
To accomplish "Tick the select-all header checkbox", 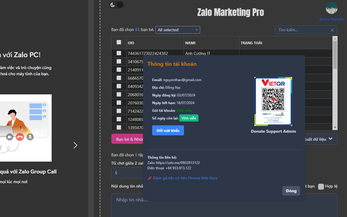I will pos(119,42).
